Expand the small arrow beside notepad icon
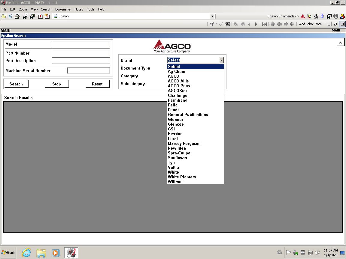The image size is (346, 259). [x=216, y=24]
